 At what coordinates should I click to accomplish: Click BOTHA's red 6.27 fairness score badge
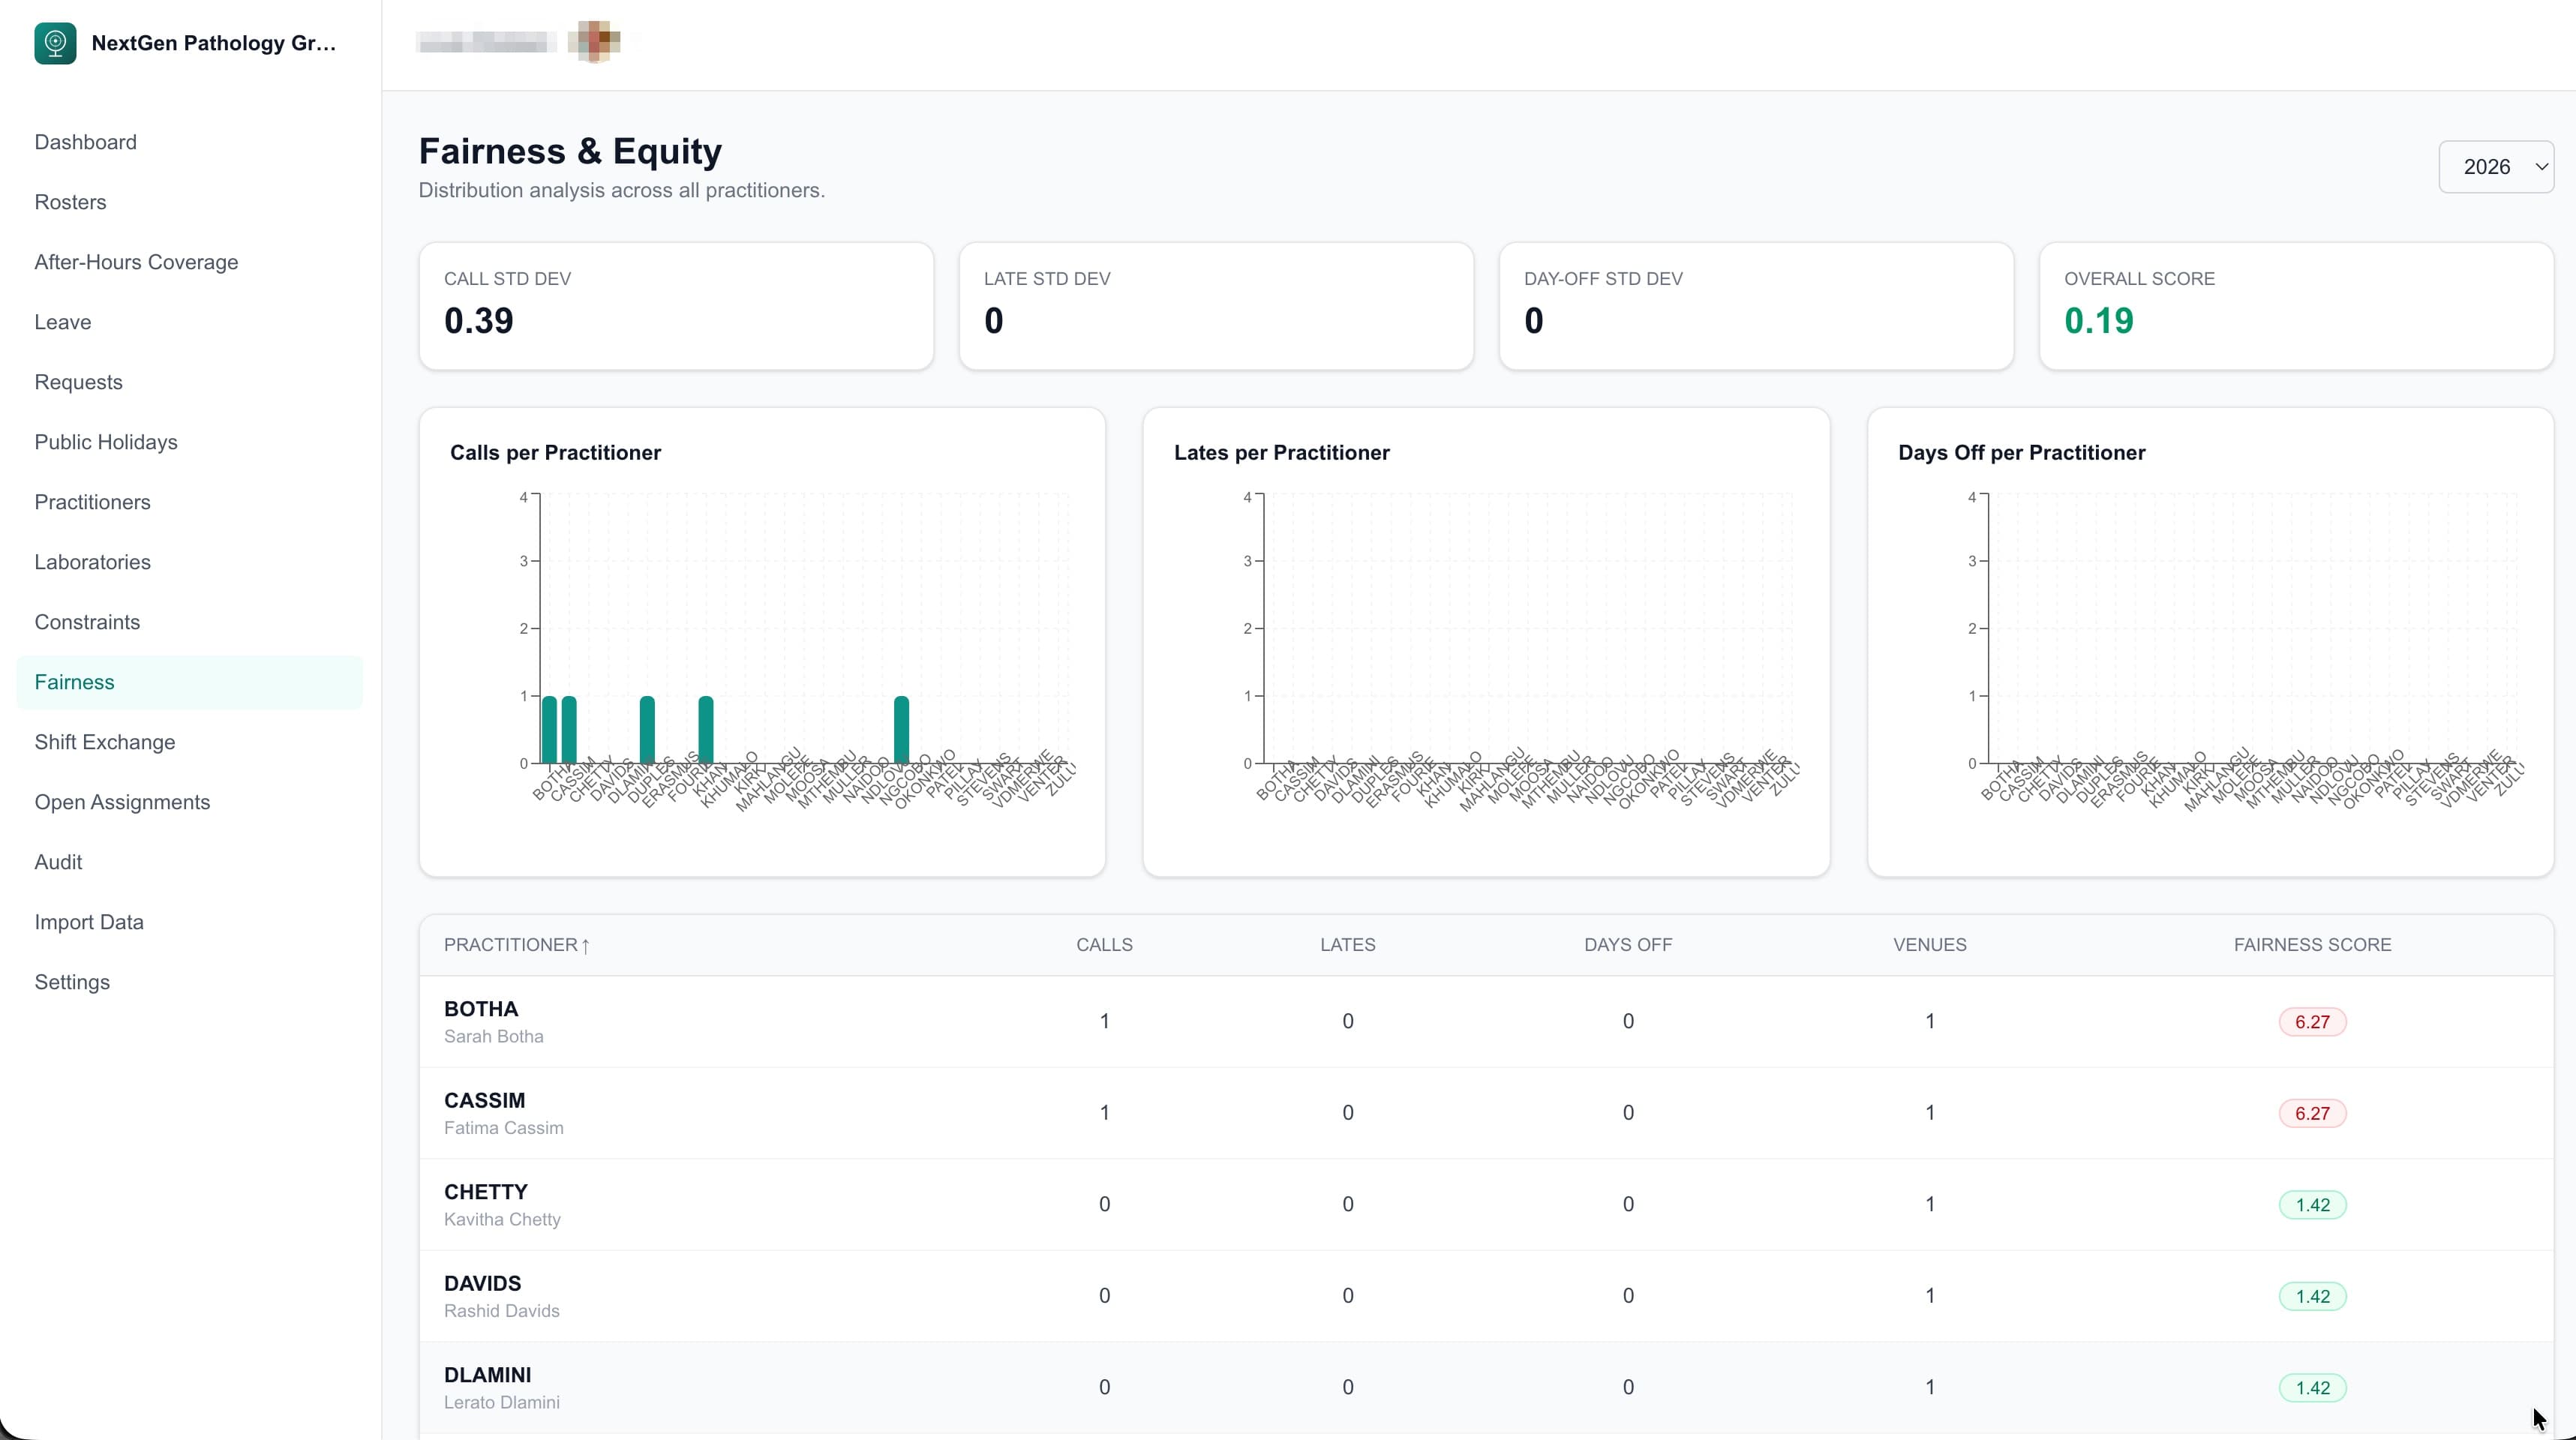(x=2312, y=1021)
